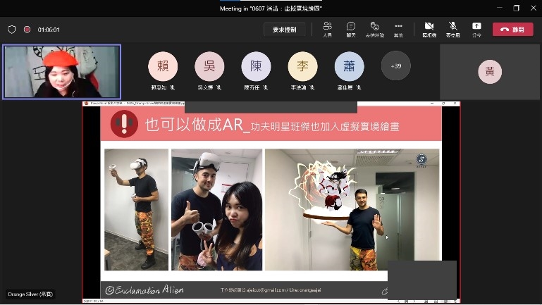542x305 pixels.
Task: Select the 蕭 participant avatar
Action: pos(349,67)
